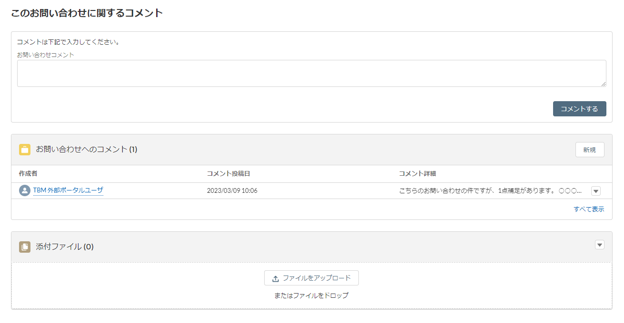Viewport: 624px width, 323px height.
Task: Select the 2023/03/09 10:06 date cell
Action: pos(232,191)
